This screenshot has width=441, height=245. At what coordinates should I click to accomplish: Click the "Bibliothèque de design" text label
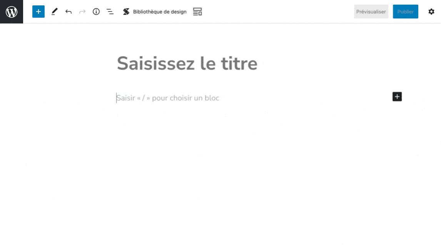coord(160,12)
